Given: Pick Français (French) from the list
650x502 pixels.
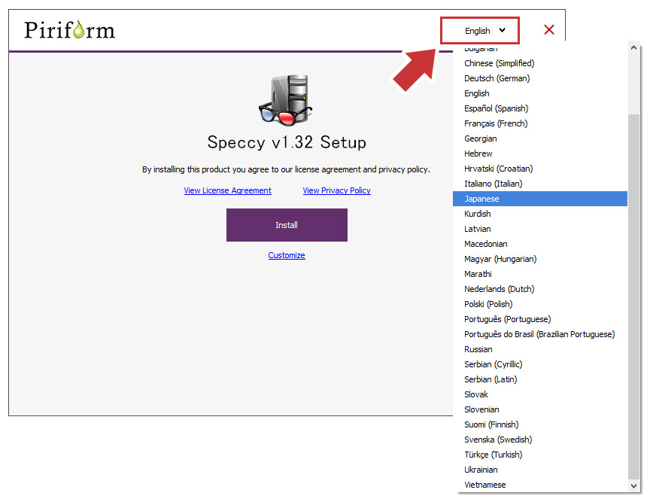Looking at the screenshot, I should click(x=540, y=123).
